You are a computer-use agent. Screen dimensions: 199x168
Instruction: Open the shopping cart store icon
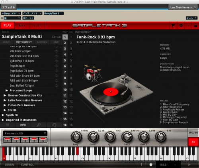point(173,26)
